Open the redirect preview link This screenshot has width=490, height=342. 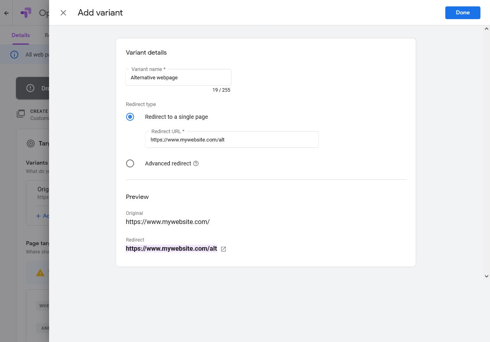pos(172,249)
